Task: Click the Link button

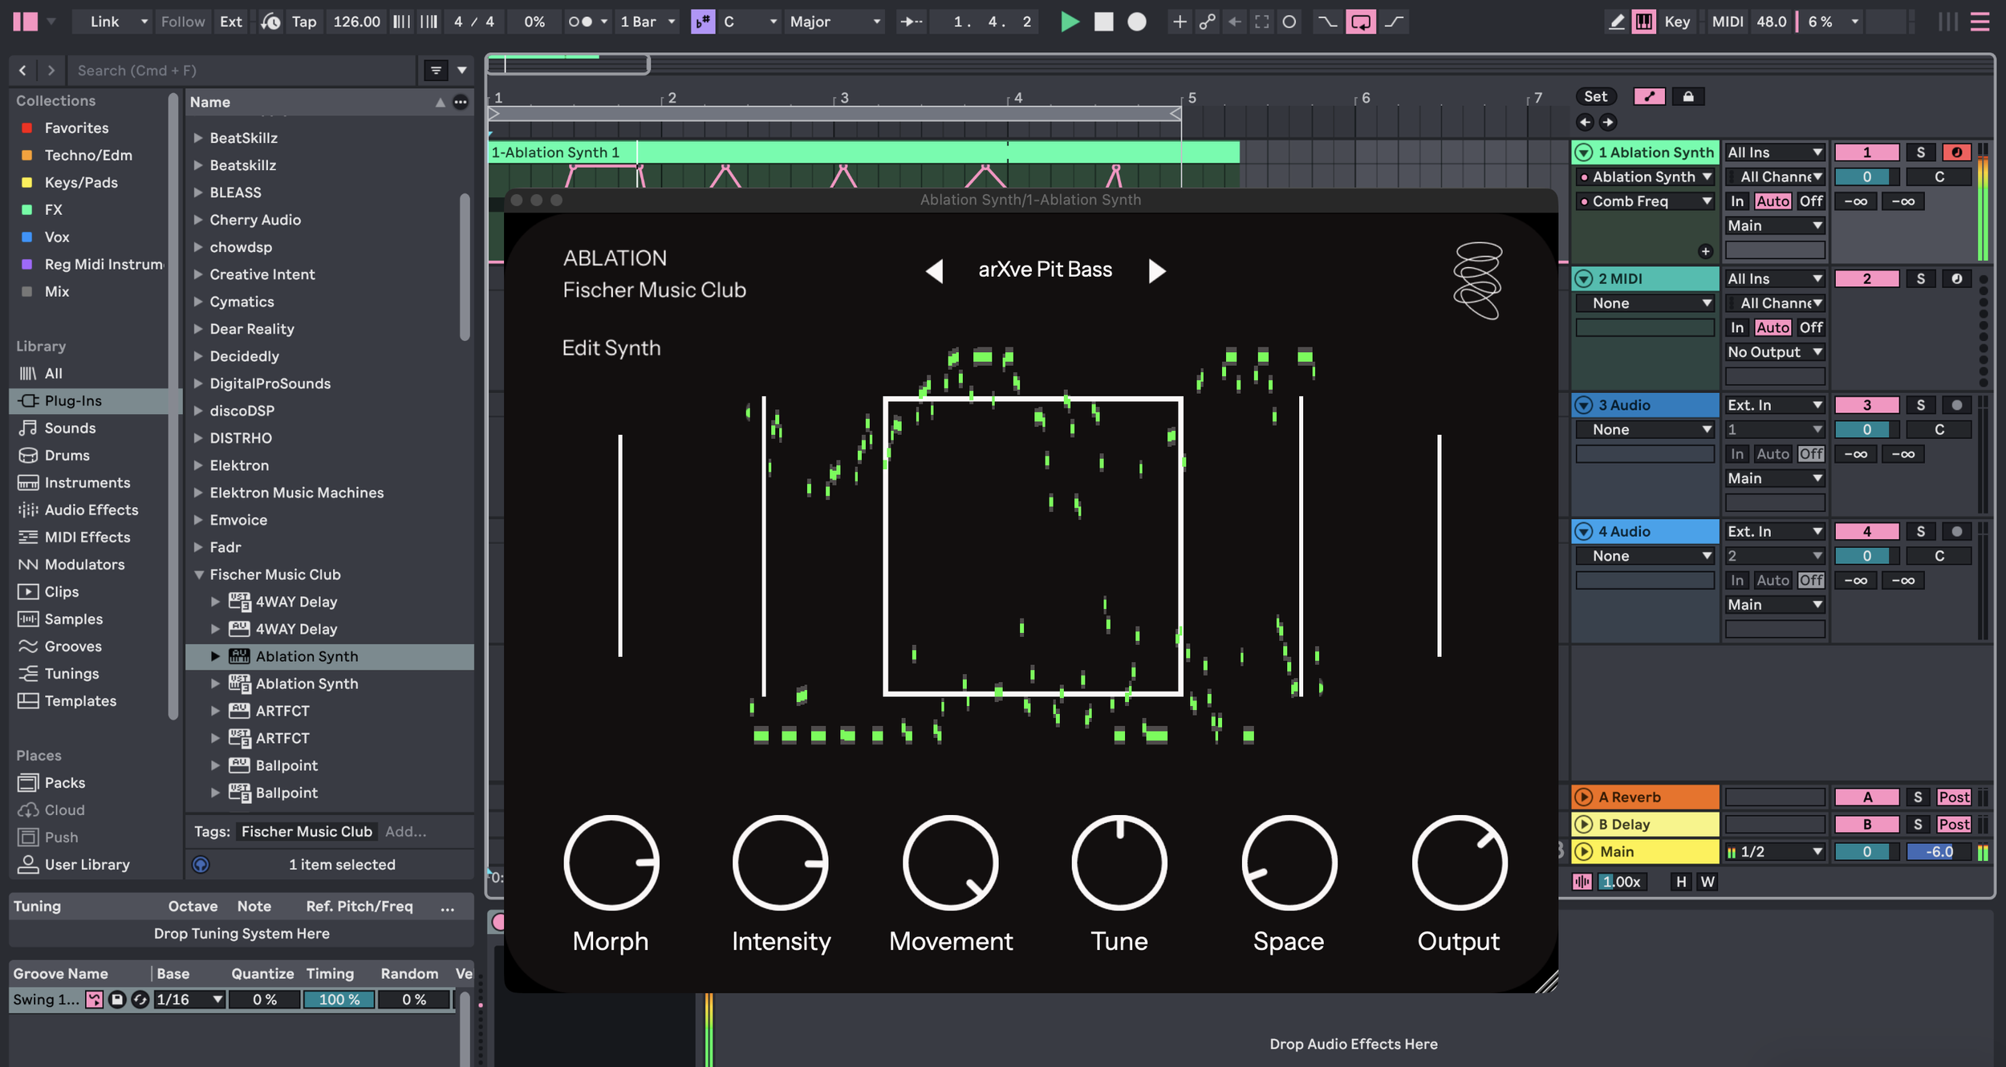Action: click(x=104, y=22)
